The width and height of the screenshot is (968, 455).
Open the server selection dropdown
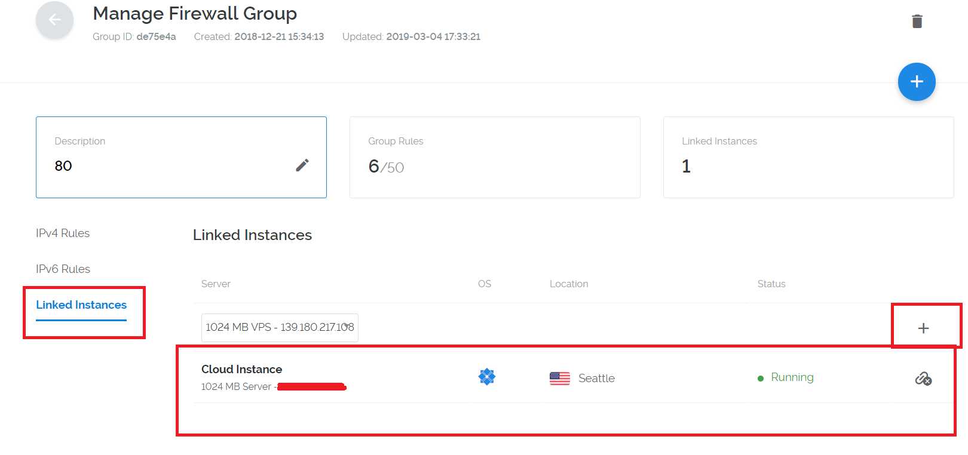point(280,327)
